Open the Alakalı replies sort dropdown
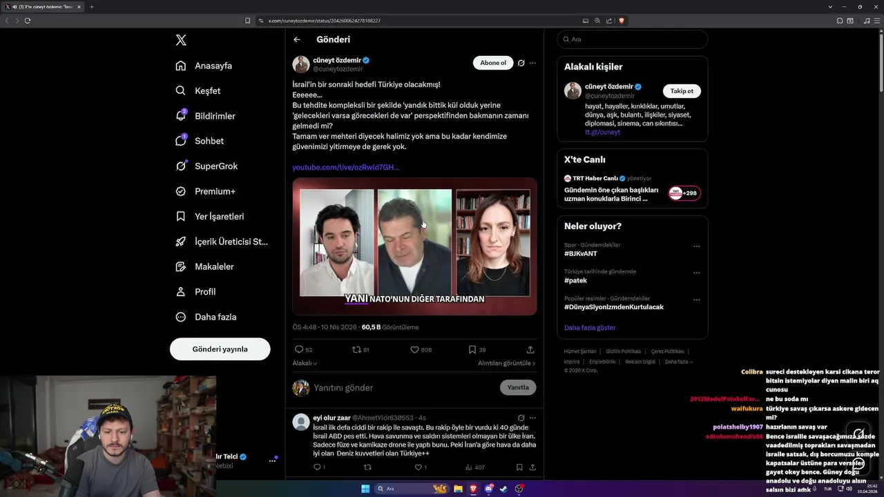The width and height of the screenshot is (884, 497). (305, 363)
